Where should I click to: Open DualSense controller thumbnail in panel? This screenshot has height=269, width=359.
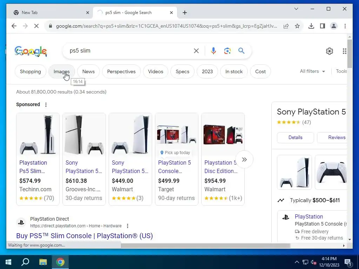(331, 172)
